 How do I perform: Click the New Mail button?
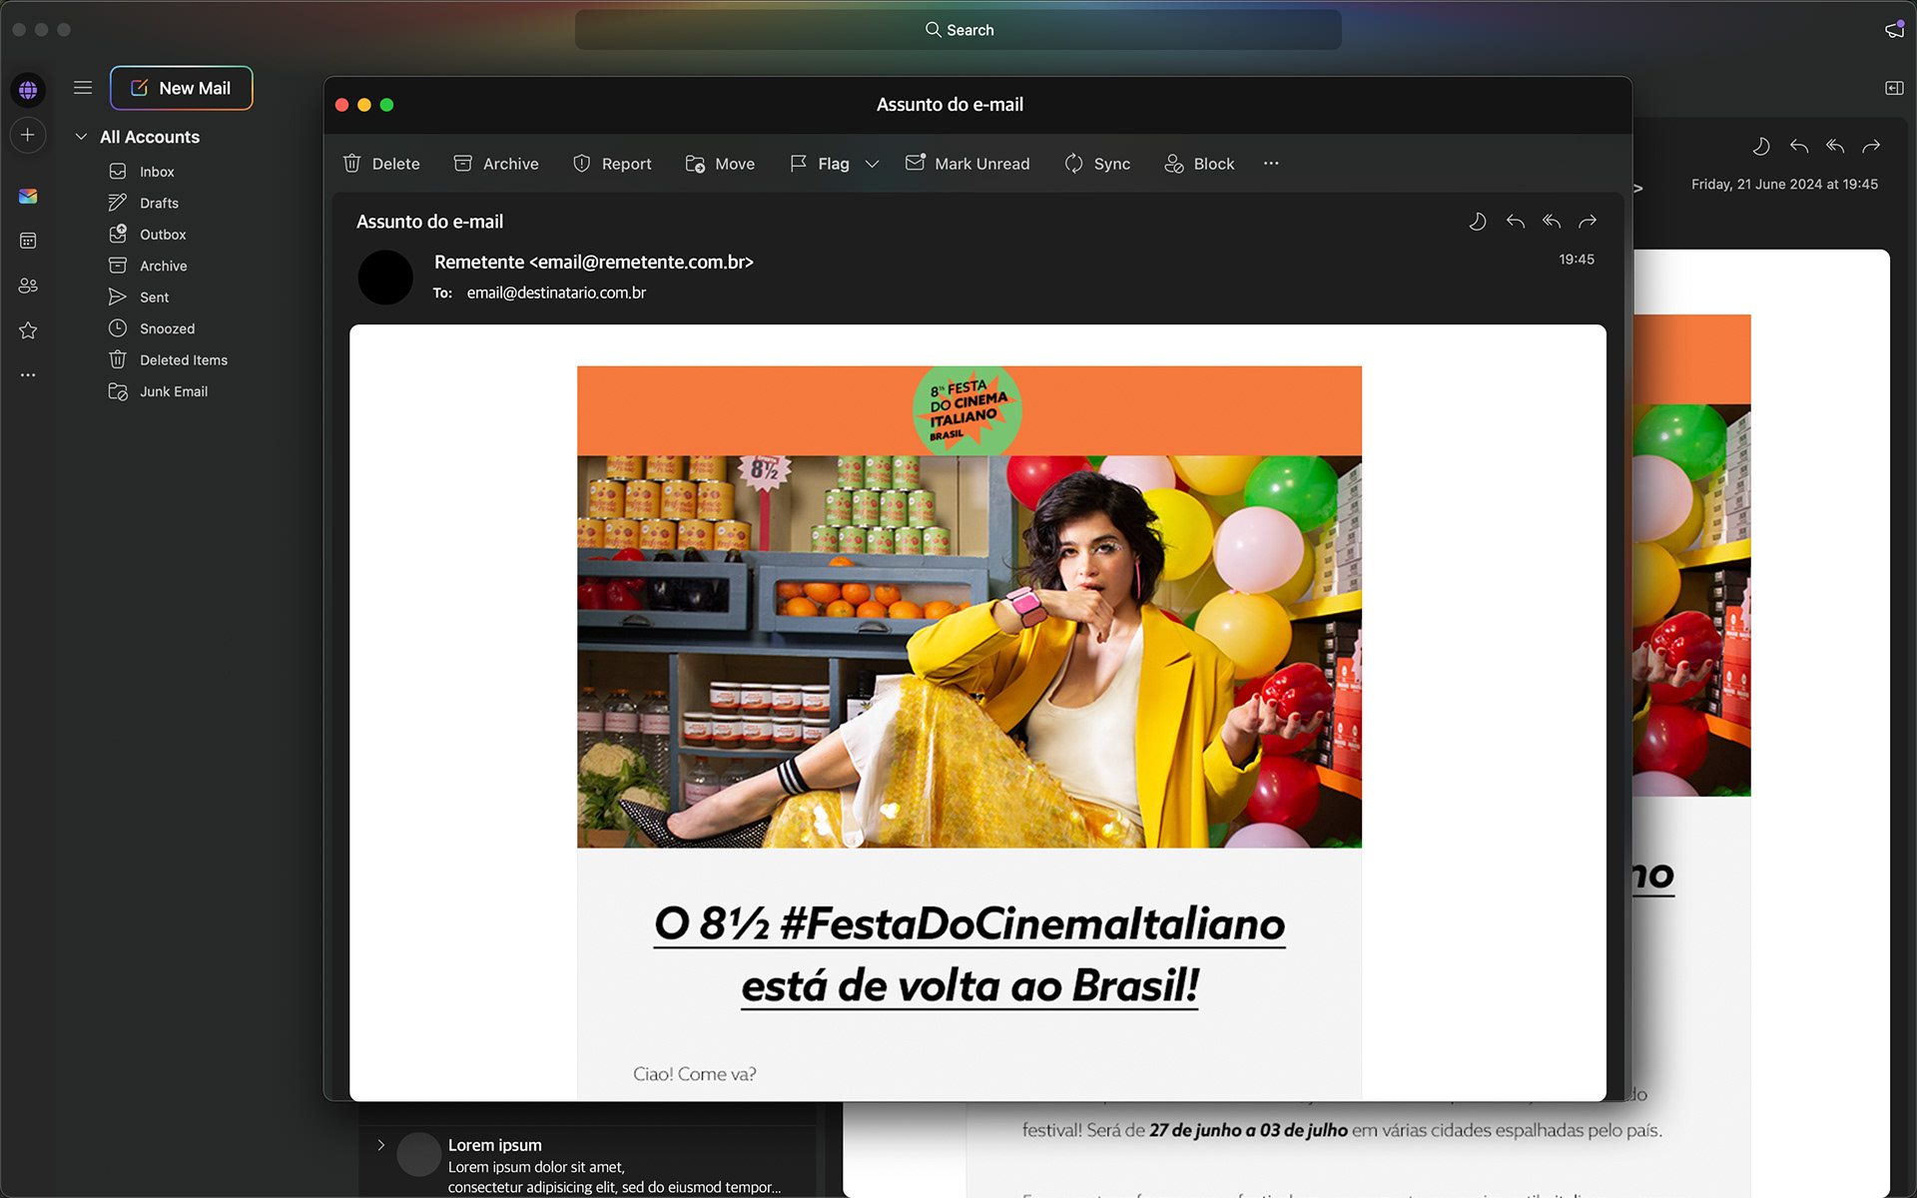(181, 88)
